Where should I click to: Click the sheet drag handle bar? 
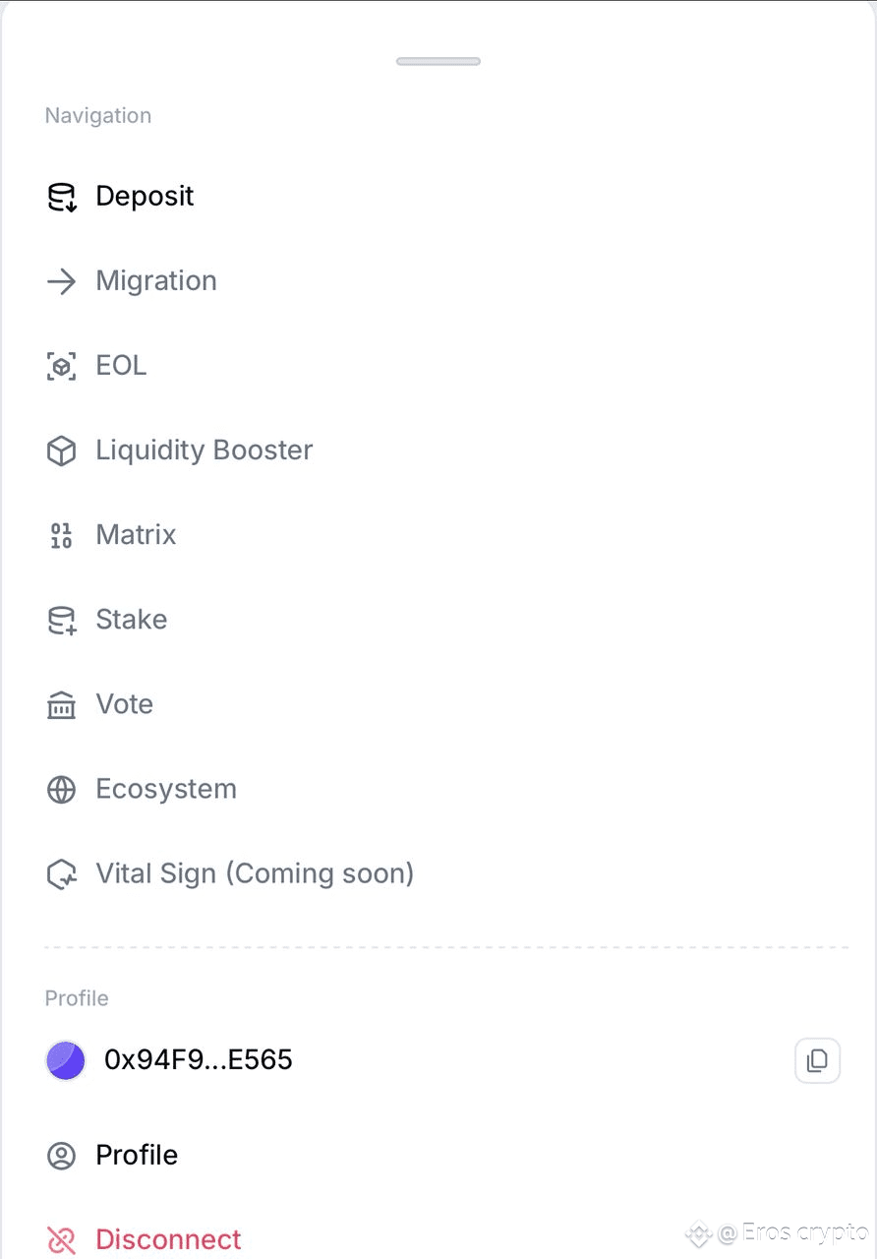[438, 61]
